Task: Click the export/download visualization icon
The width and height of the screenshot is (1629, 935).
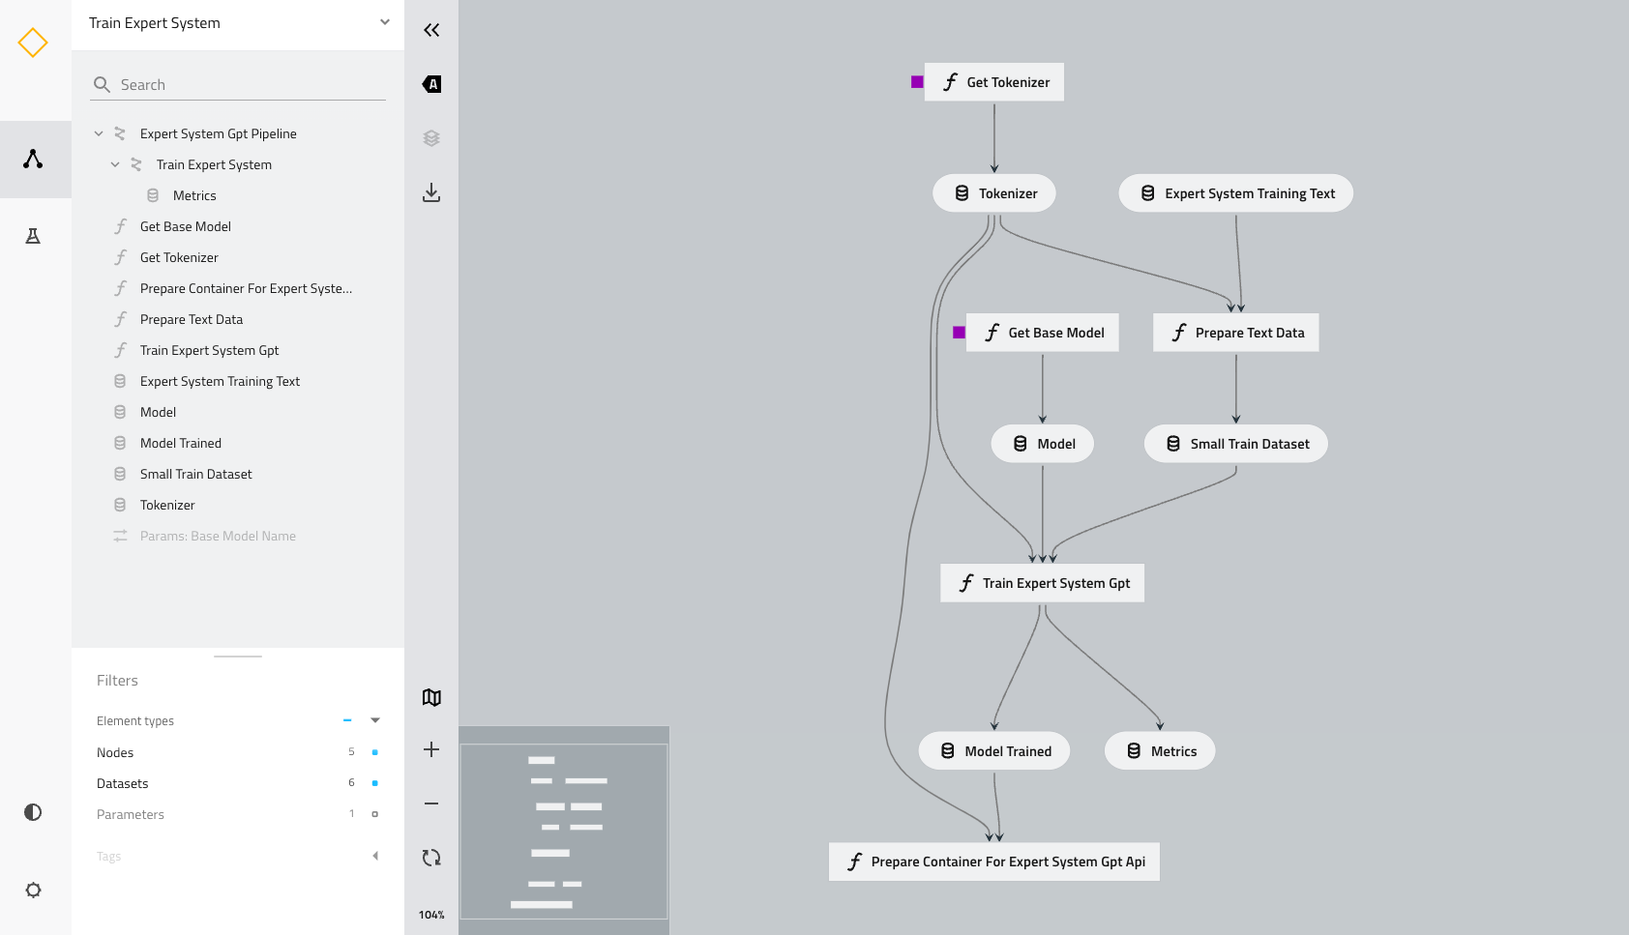Action: point(431,192)
